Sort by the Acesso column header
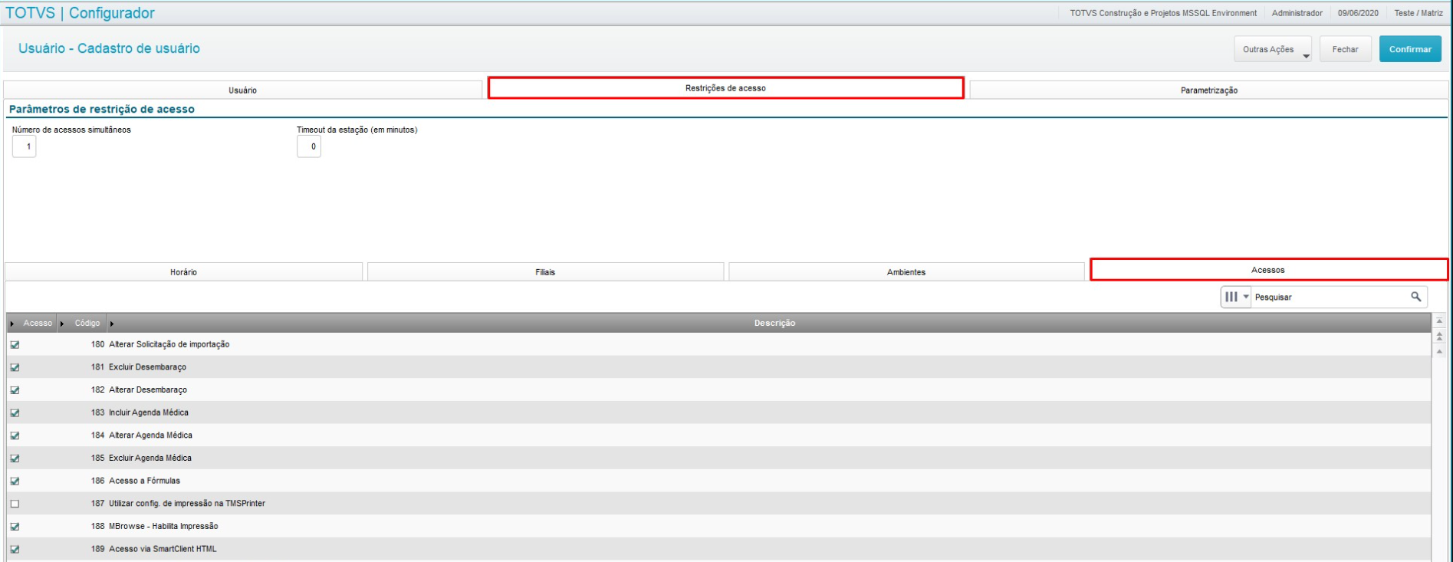 38,324
